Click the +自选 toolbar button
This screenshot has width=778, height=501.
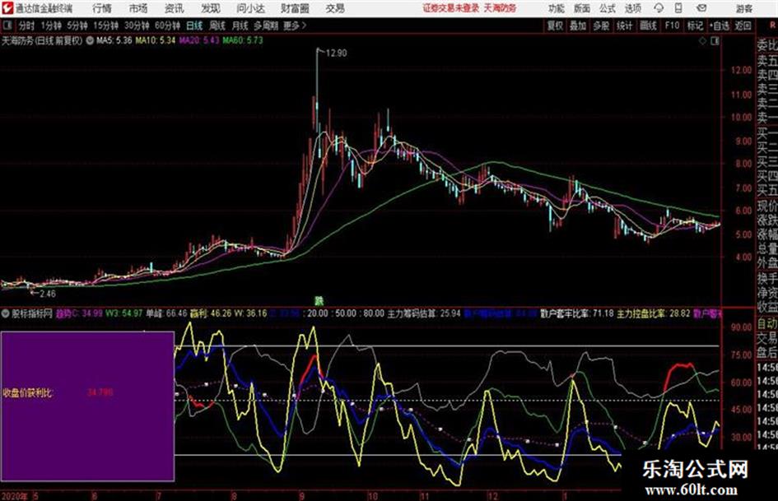(x=719, y=26)
